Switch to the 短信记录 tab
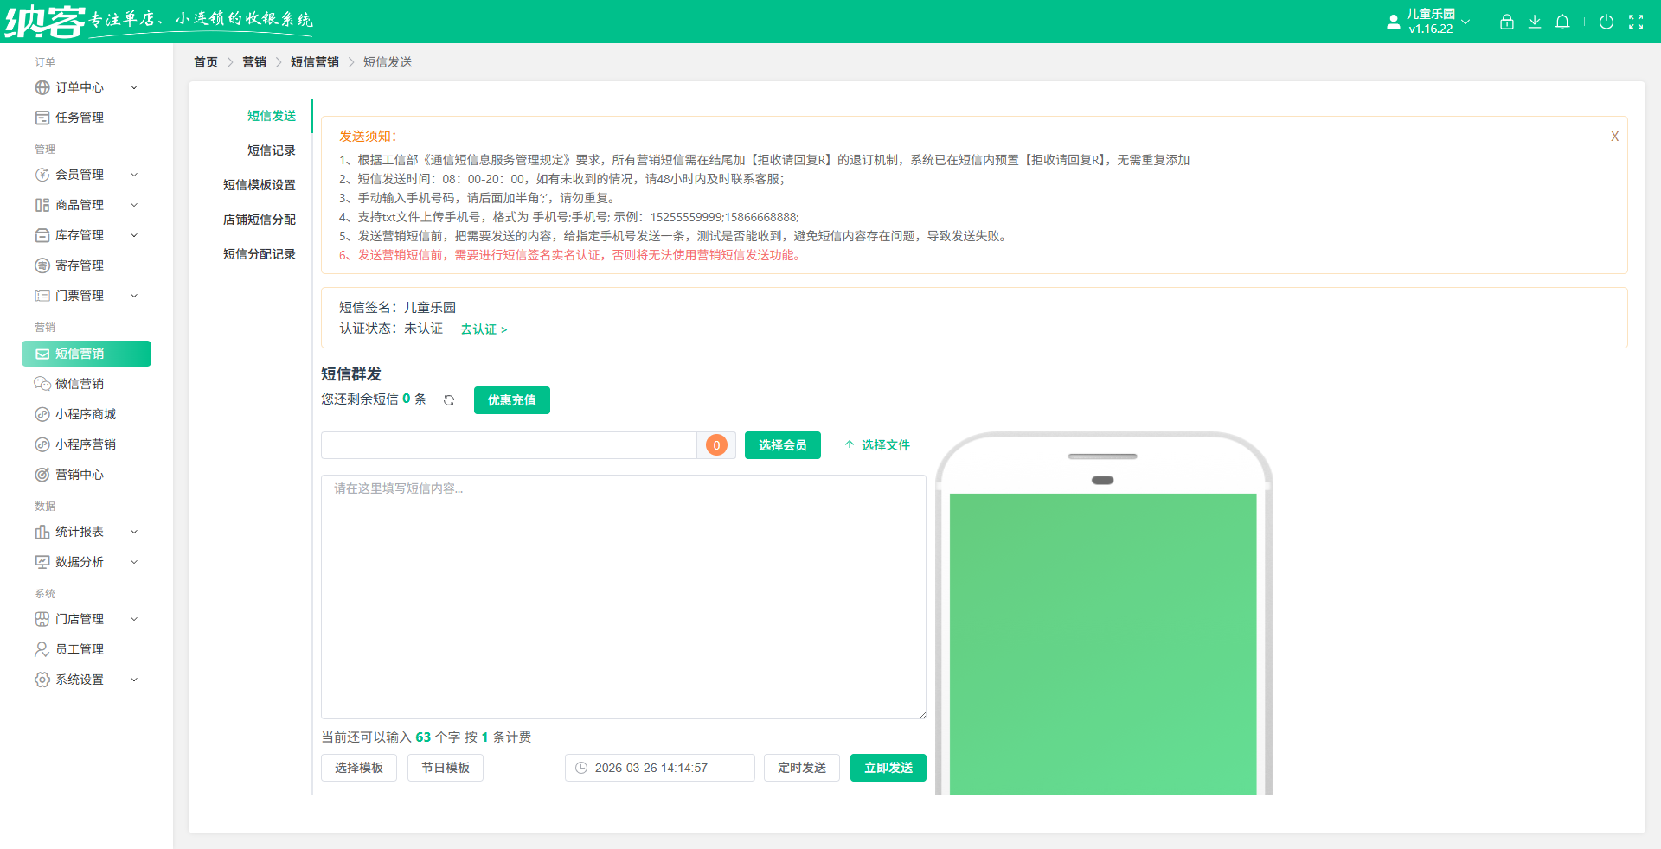The height and width of the screenshot is (849, 1661). (x=272, y=150)
